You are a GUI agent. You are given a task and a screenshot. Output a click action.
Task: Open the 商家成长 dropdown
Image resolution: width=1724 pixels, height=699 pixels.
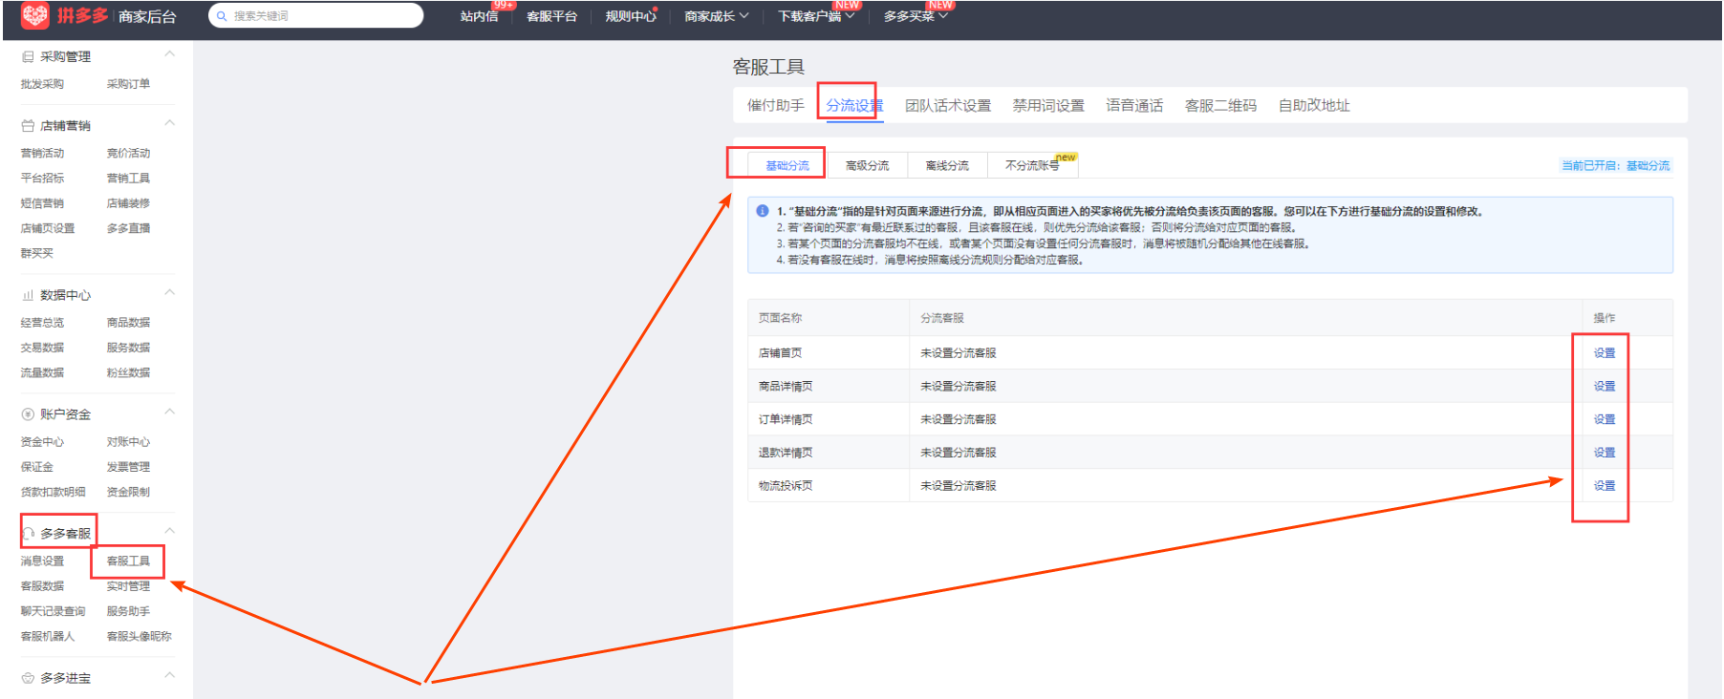[717, 16]
